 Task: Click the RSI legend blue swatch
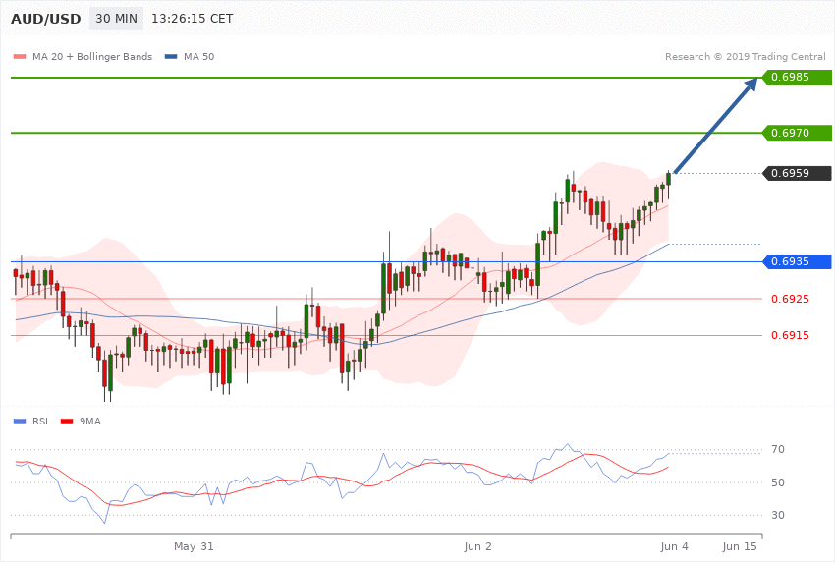(20, 422)
